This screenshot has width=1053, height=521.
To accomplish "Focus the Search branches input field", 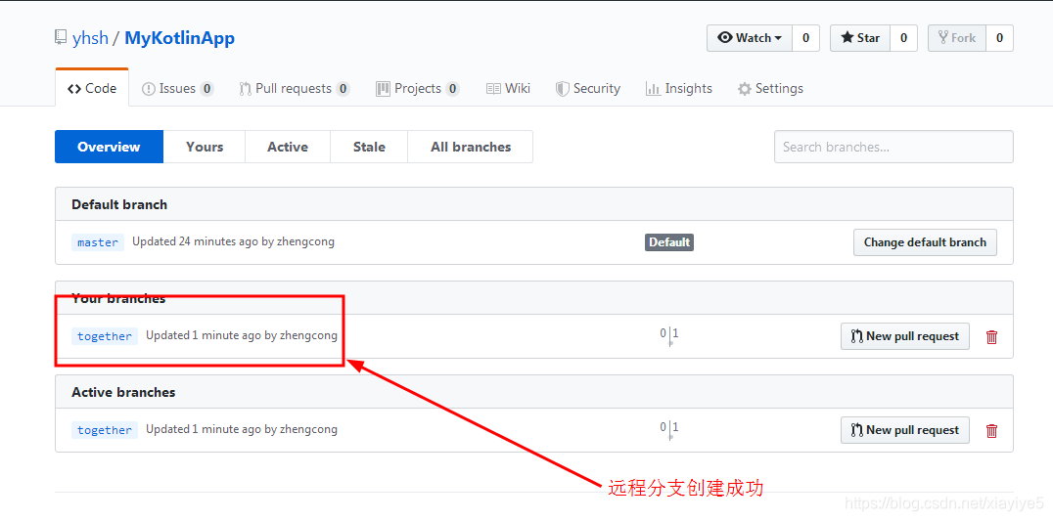I will tap(893, 147).
